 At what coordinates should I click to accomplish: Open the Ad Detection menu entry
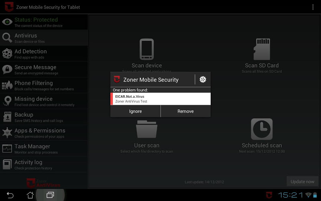tap(44, 53)
